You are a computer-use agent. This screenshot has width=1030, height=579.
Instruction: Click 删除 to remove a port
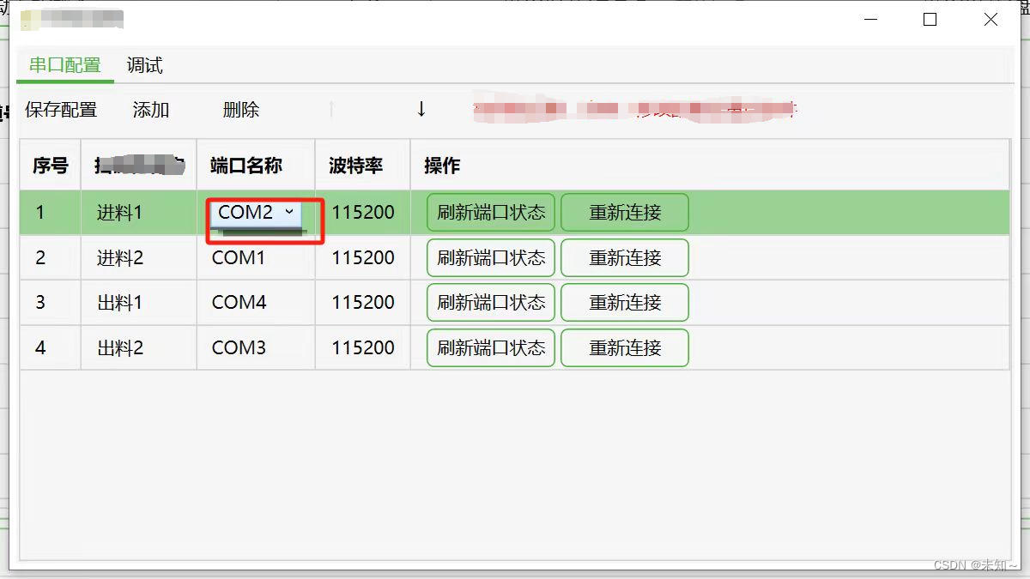tap(239, 109)
